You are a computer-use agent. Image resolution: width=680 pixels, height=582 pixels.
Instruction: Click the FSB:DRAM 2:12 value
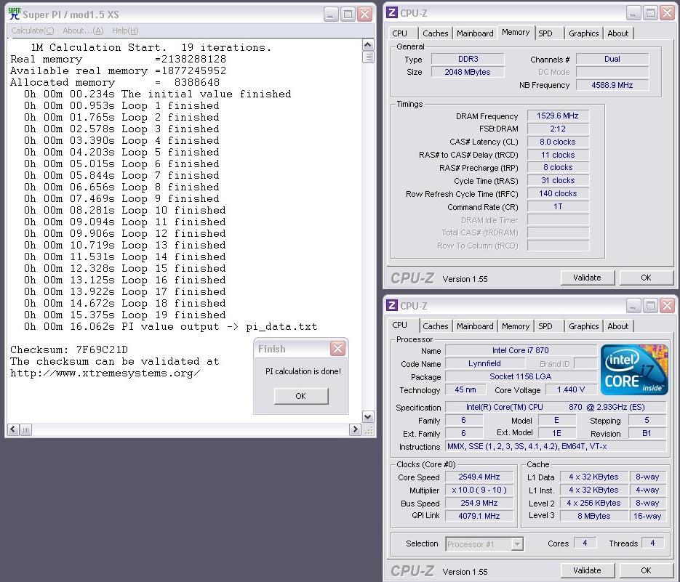pos(558,129)
